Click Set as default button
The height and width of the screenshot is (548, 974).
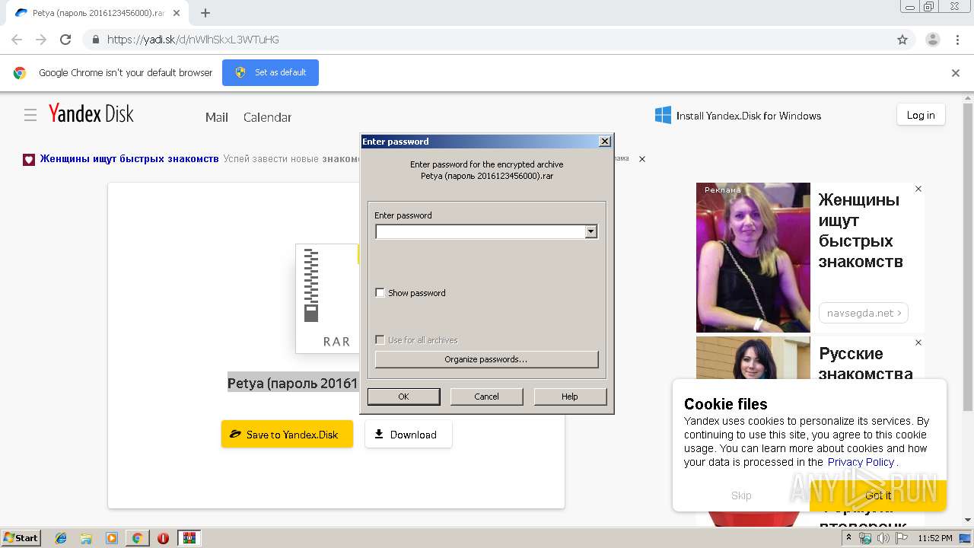(270, 72)
